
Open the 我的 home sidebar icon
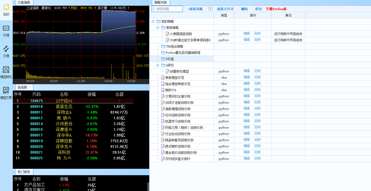click(x=6, y=7)
